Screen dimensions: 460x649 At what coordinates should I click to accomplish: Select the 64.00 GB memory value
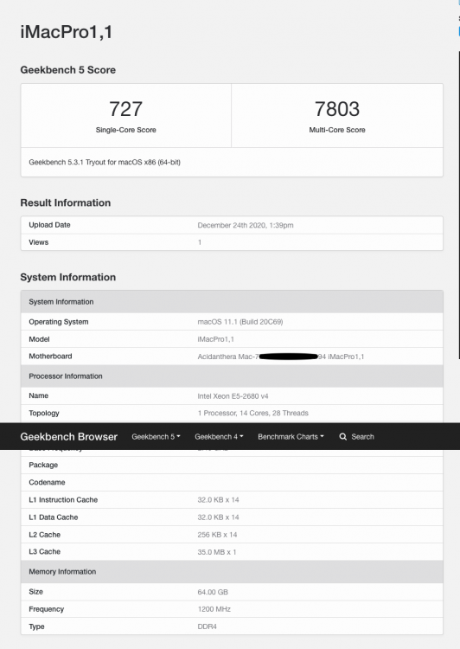213,592
